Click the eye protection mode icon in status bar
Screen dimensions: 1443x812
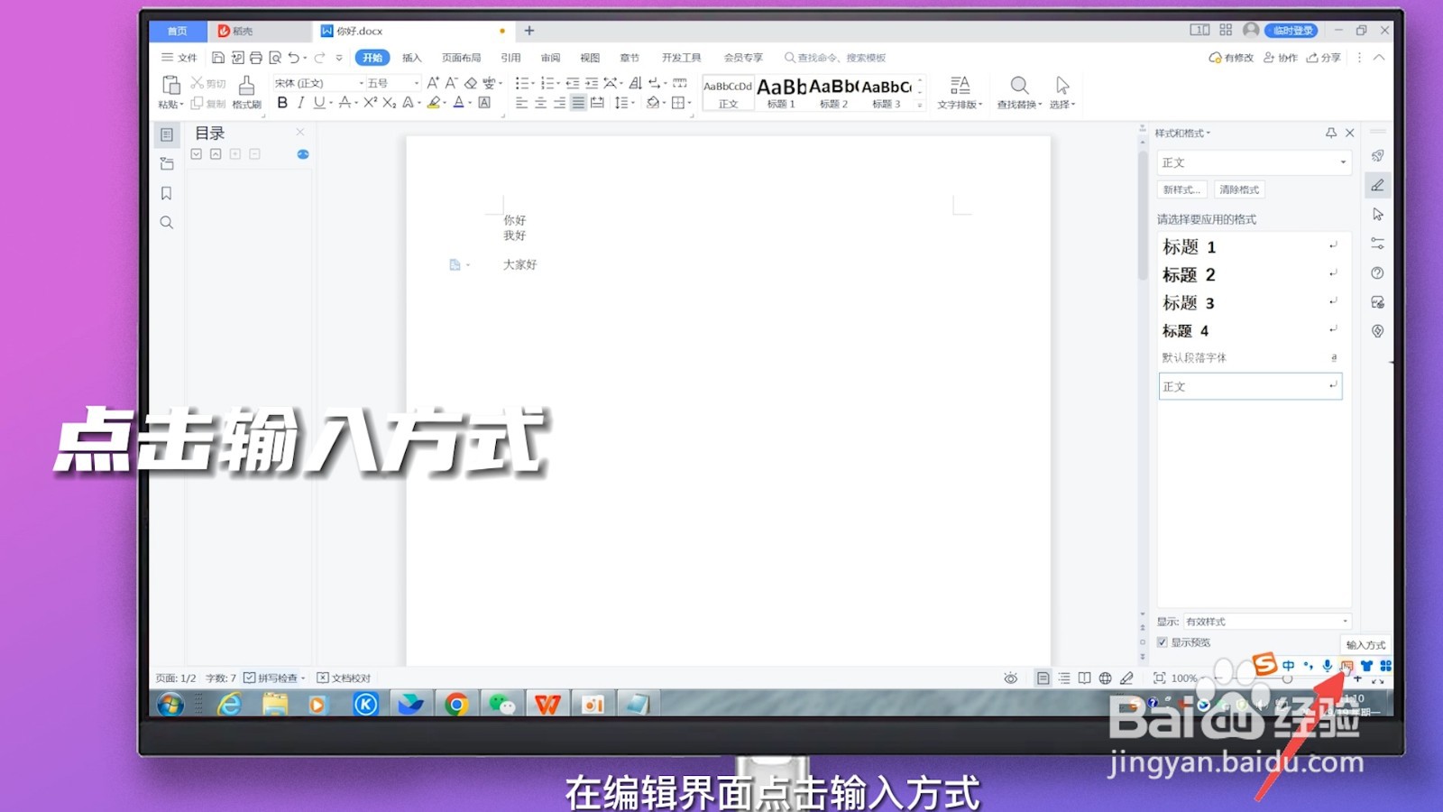[1011, 678]
